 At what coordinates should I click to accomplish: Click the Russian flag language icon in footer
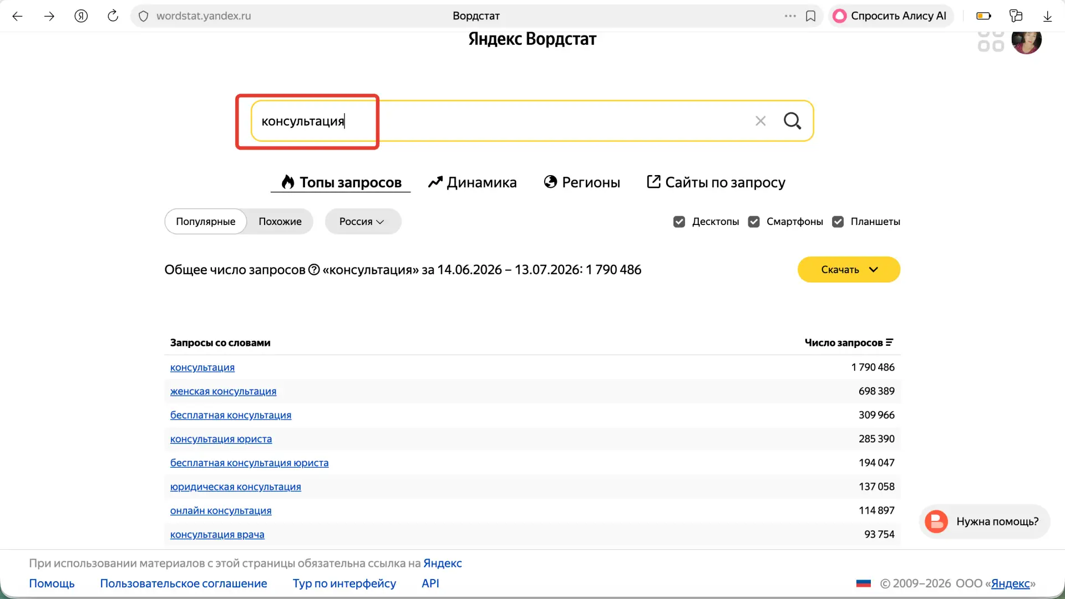coord(864,583)
